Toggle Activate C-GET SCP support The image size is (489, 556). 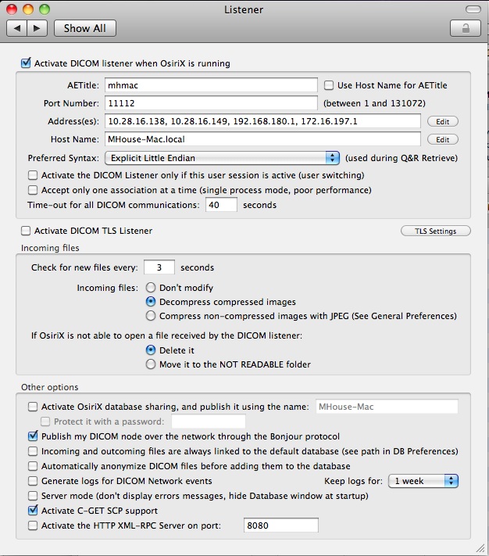coord(33,511)
